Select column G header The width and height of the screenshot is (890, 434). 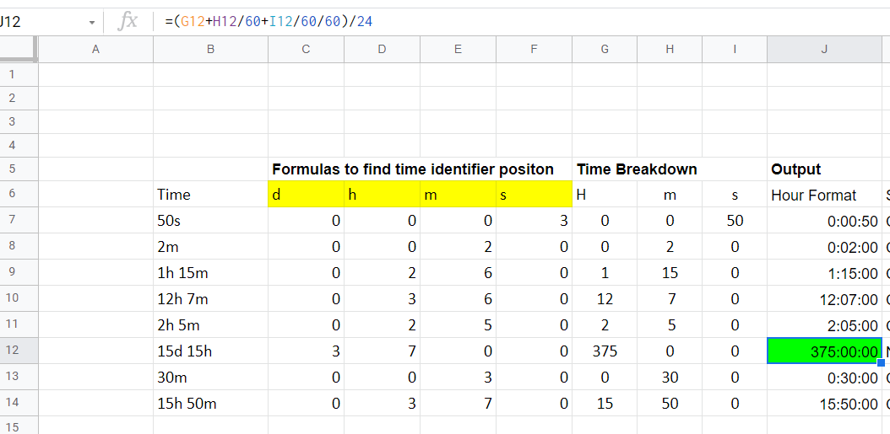click(x=605, y=49)
